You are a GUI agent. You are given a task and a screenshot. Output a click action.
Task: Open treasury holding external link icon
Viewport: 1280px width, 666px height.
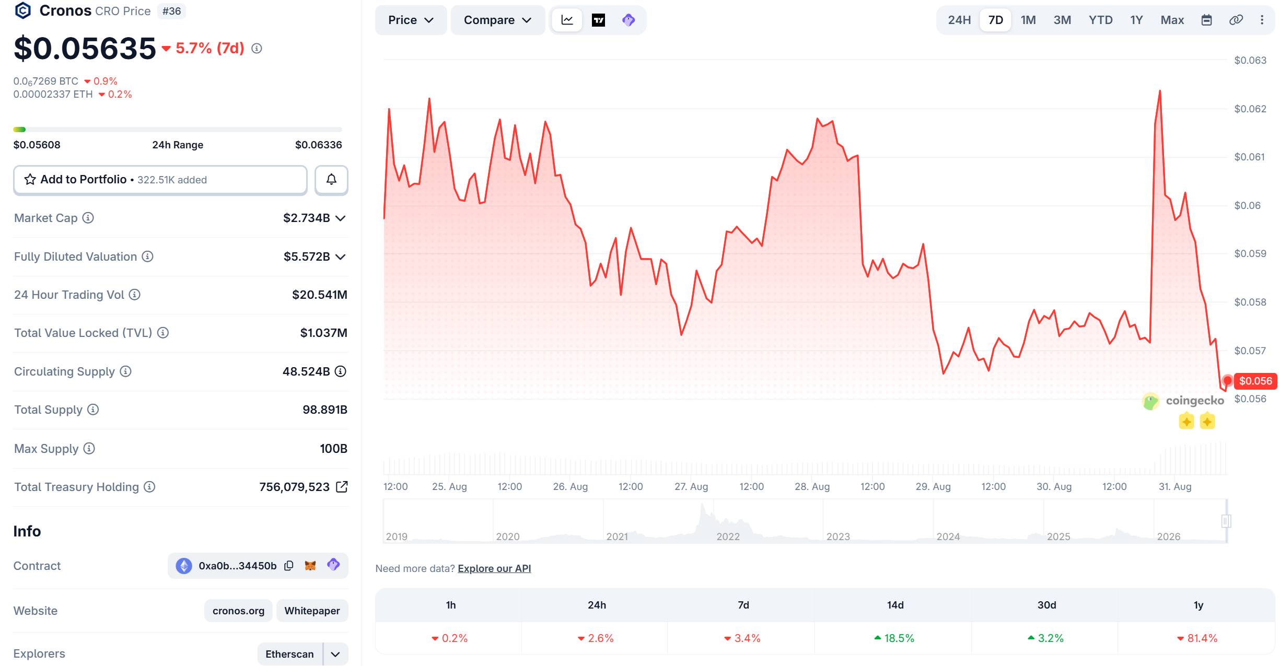342,487
